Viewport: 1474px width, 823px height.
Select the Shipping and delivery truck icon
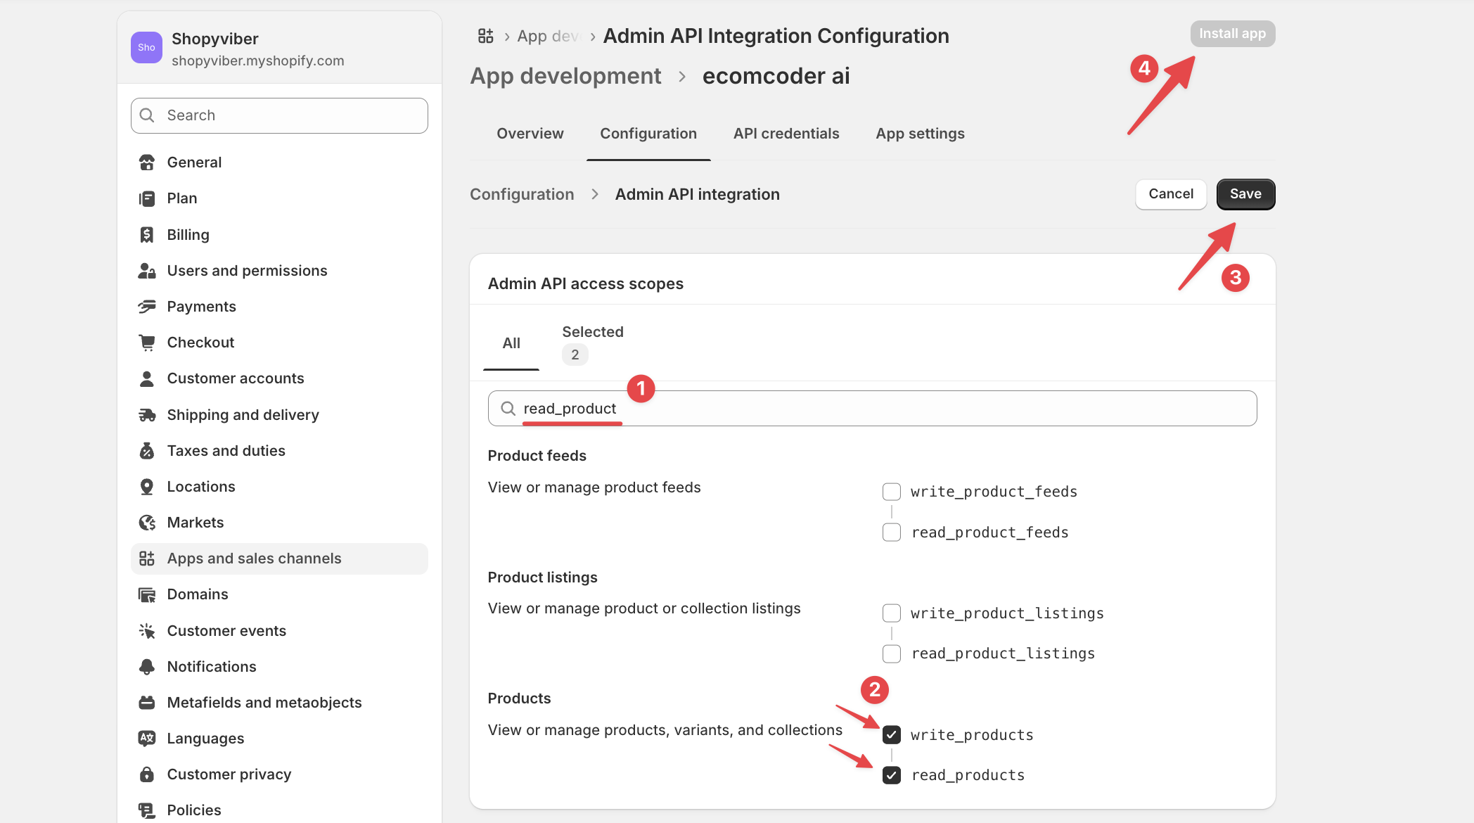pos(147,414)
